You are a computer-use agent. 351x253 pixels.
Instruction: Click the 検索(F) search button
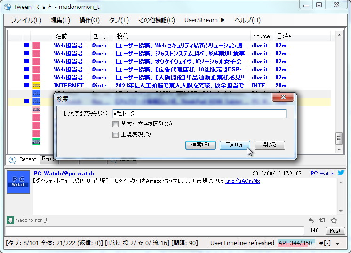200,145
